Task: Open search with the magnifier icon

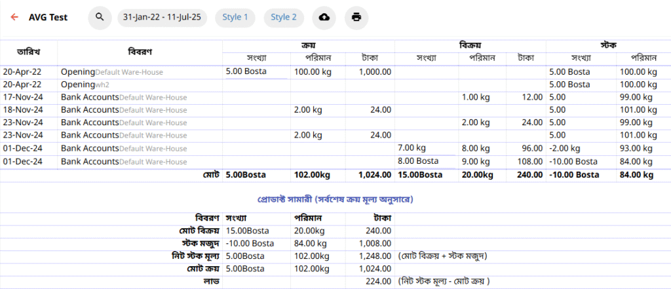Action: coord(100,17)
